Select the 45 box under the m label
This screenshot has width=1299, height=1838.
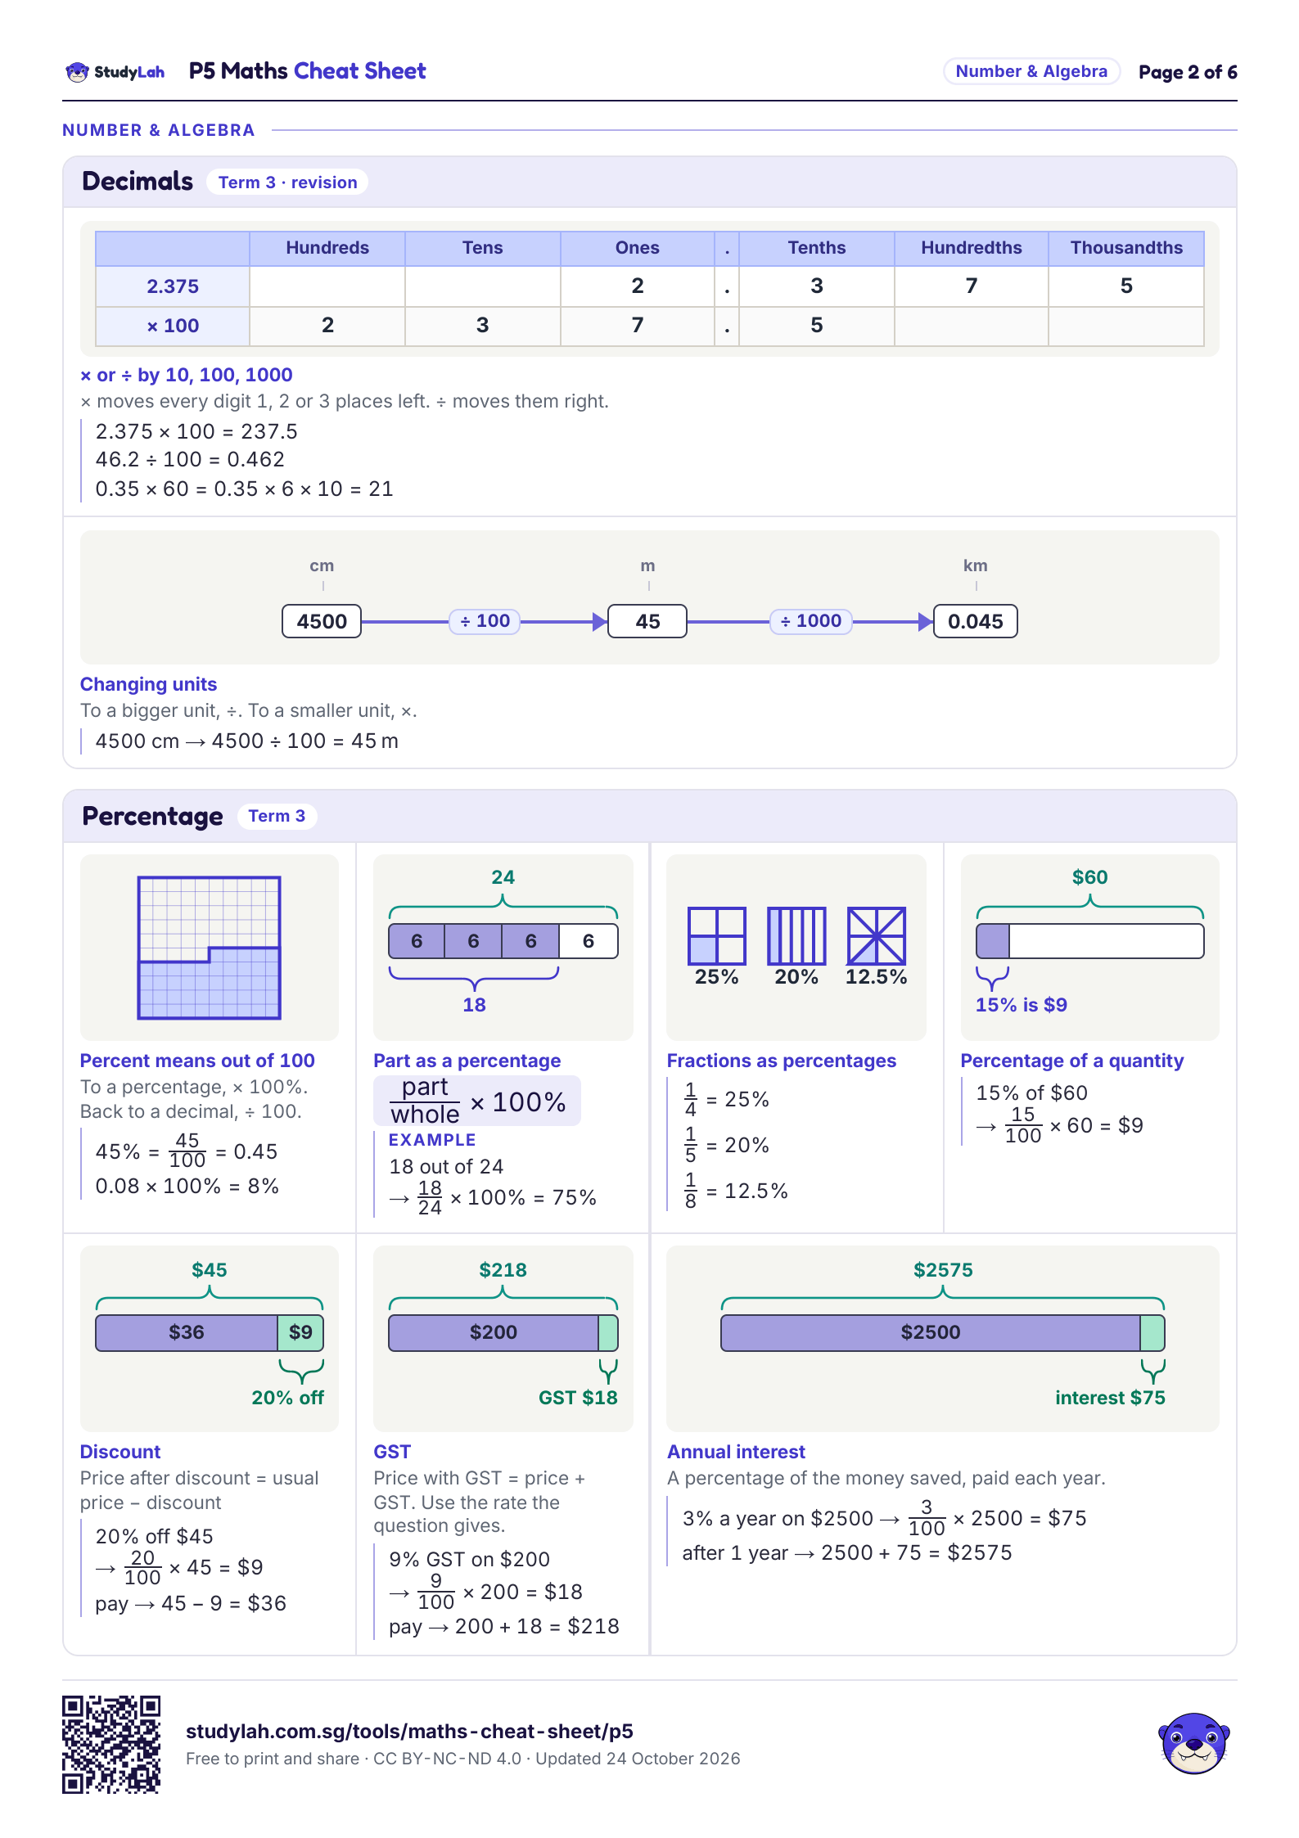click(x=647, y=621)
